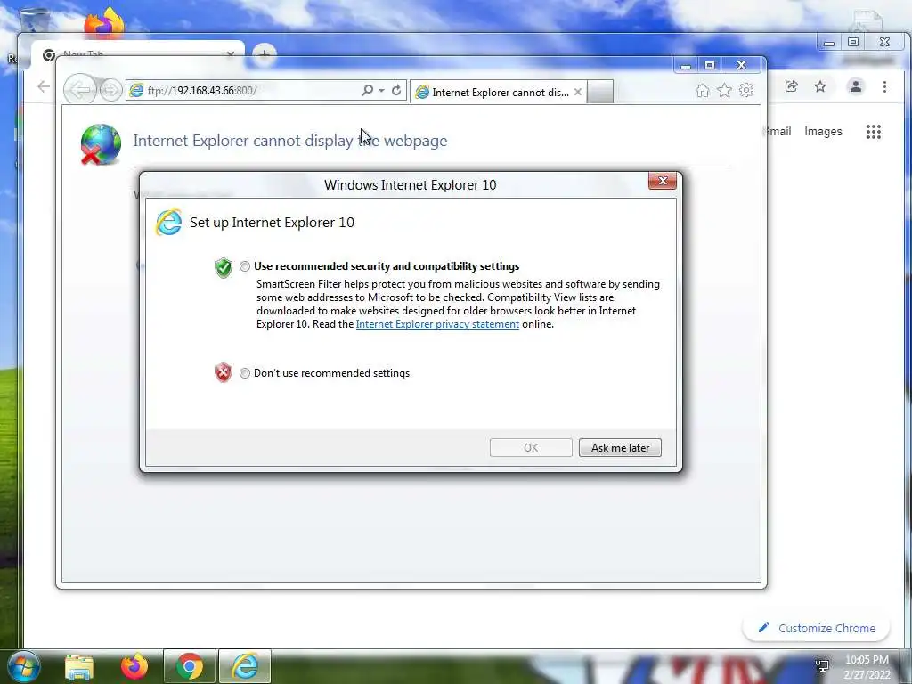The height and width of the screenshot is (684, 912).
Task: Click the search magnifier in IE address bar
Action: click(x=367, y=90)
